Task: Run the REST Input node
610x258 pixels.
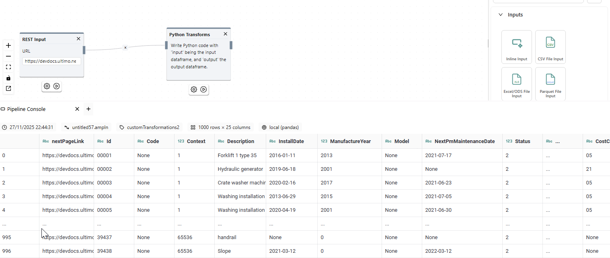Action: (57, 86)
